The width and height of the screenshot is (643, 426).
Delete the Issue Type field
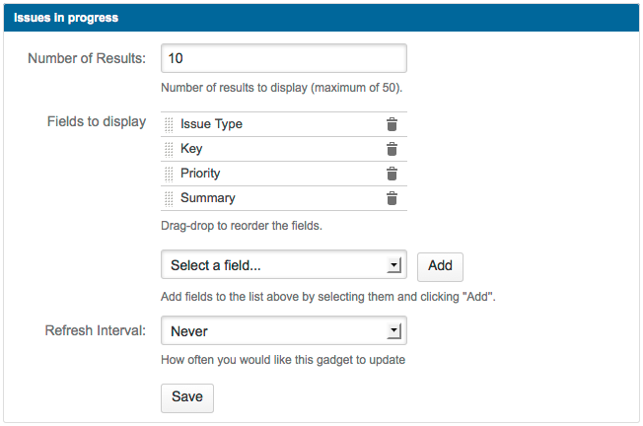click(392, 124)
